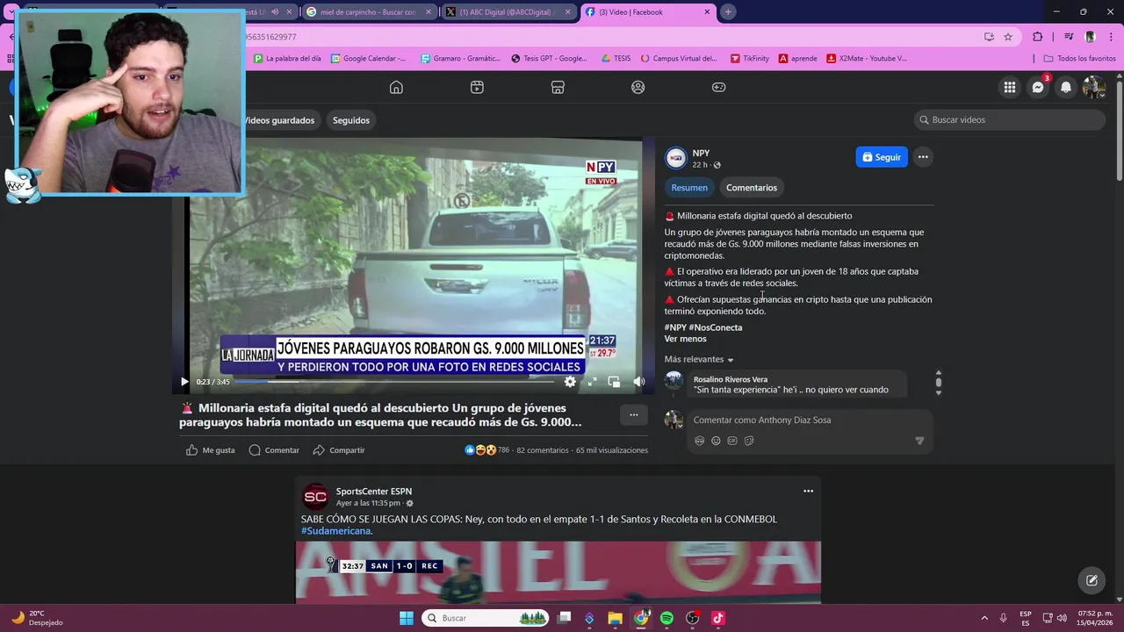Play the SportsCenter ESPN video thumbnail
The width and height of the screenshot is (1124, 632).
[x=558, y=572]
